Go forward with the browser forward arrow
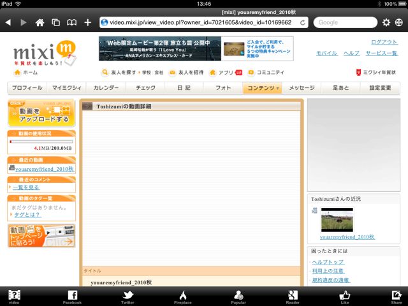The width and height of the screenshot is (408, 306). point(24,23)
